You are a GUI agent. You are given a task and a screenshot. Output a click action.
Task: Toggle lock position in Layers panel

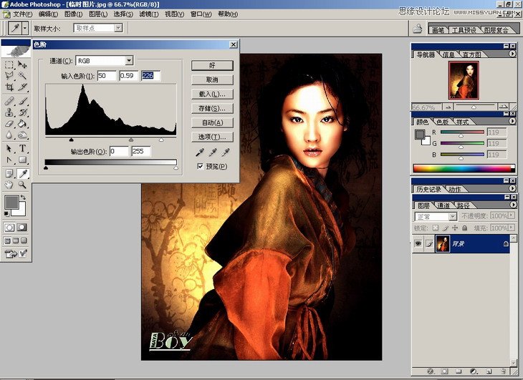point(455,228)
